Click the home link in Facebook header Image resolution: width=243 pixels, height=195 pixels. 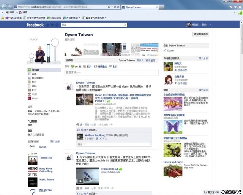pos(204,25)
